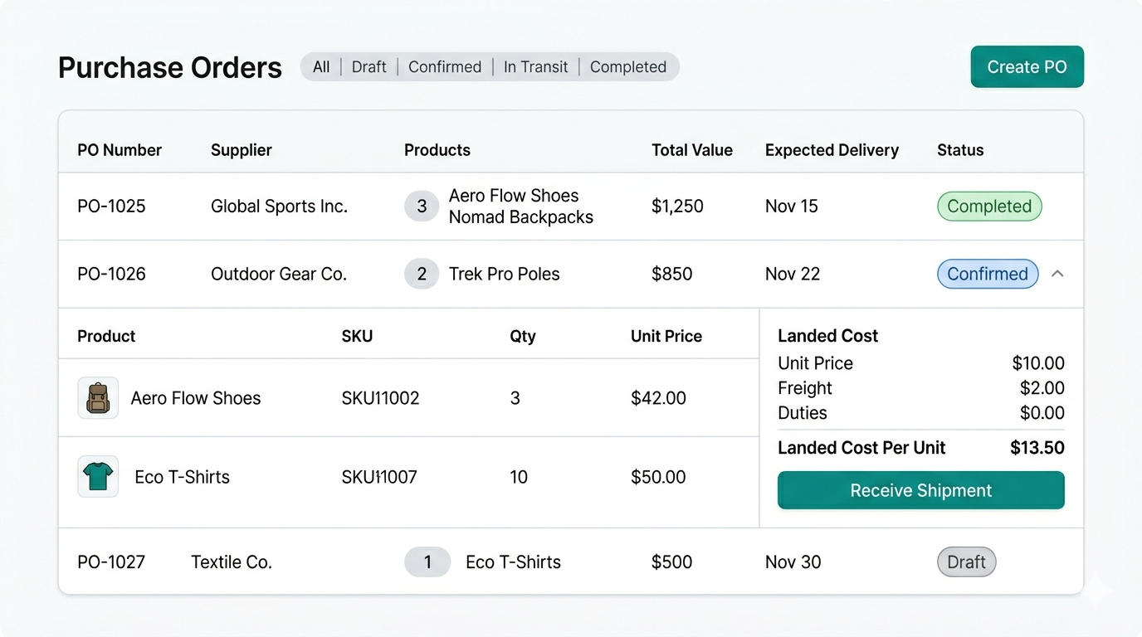Image resolution: width=1142 pixels, height=637 pixels.
Task: Select the In Transit filter tab
Action: (x=535, y=67)
